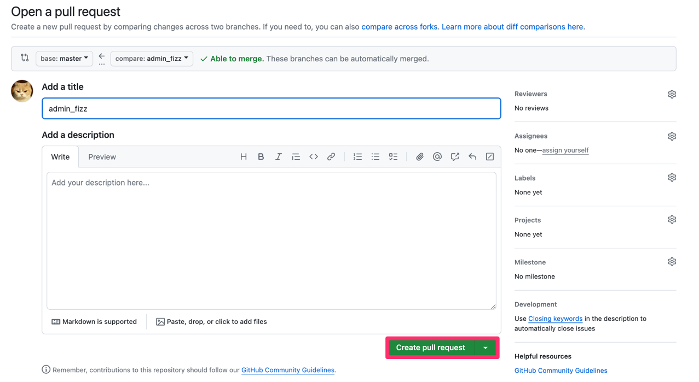Viewport: 699px width, 382px height.
Task: Add a link icon in toolbar
Action: tap(331, 157)
